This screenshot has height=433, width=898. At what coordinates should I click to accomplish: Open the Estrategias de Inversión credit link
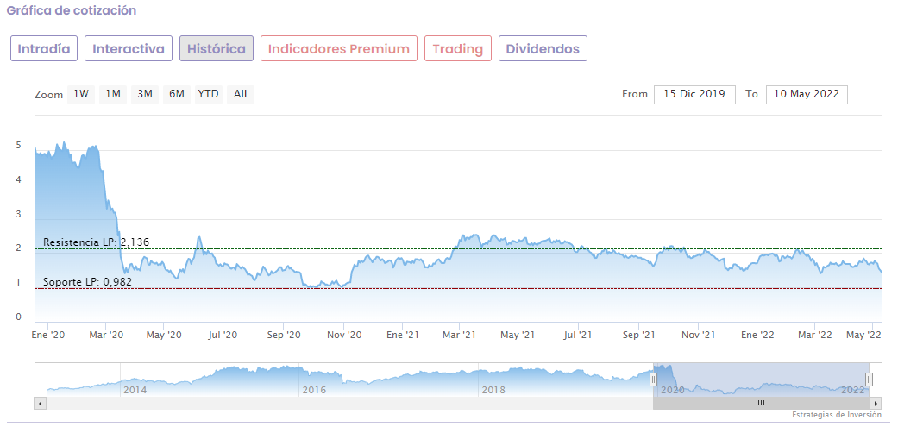(836, 415)
